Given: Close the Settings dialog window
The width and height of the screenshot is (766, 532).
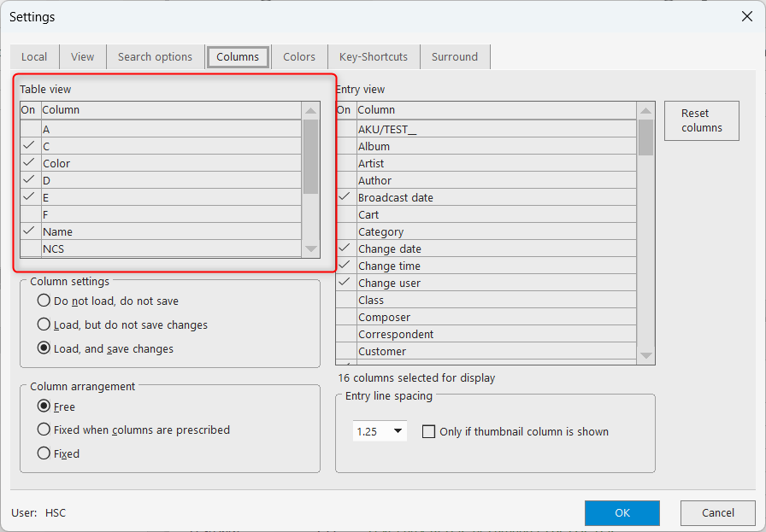Looking at the screenshot, I should (x=745, y=16).
